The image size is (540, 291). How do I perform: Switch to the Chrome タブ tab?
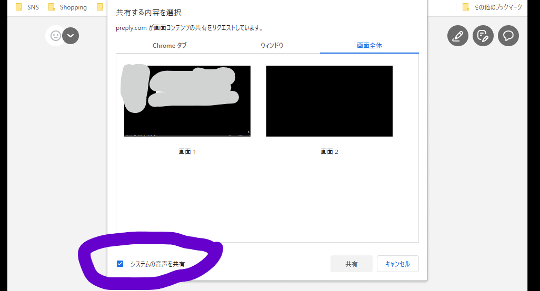169,46
